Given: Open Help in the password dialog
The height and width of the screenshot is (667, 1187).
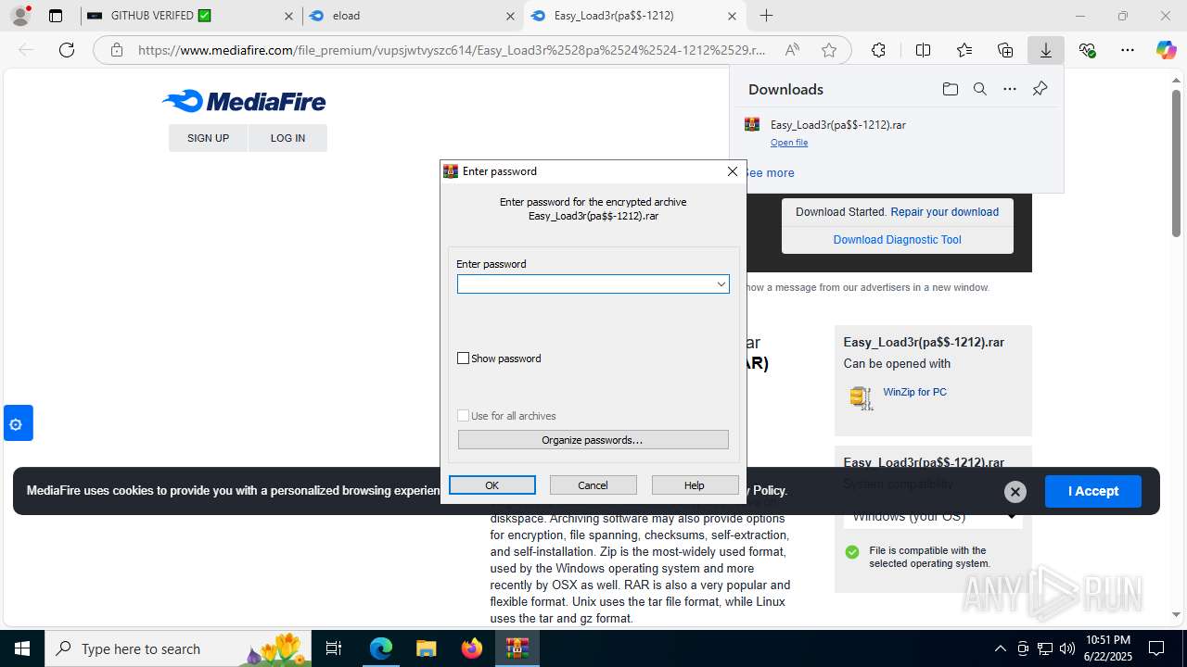Looking at the screenshot, I should pyautogui.click(x=695, y=485).
